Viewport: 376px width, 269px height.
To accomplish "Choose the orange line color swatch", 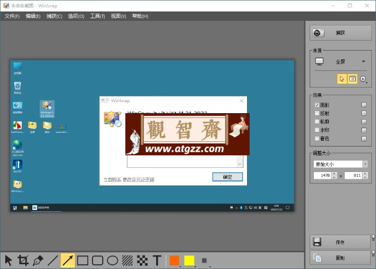I will (174, 260).
